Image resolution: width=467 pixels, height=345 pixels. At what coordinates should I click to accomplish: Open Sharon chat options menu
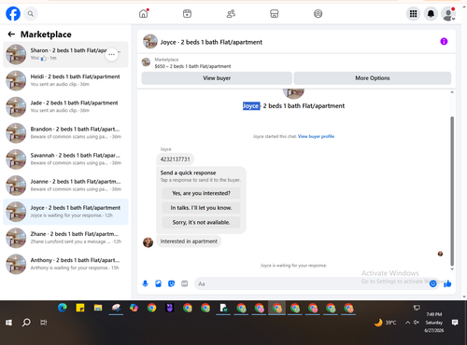point(111,54)
